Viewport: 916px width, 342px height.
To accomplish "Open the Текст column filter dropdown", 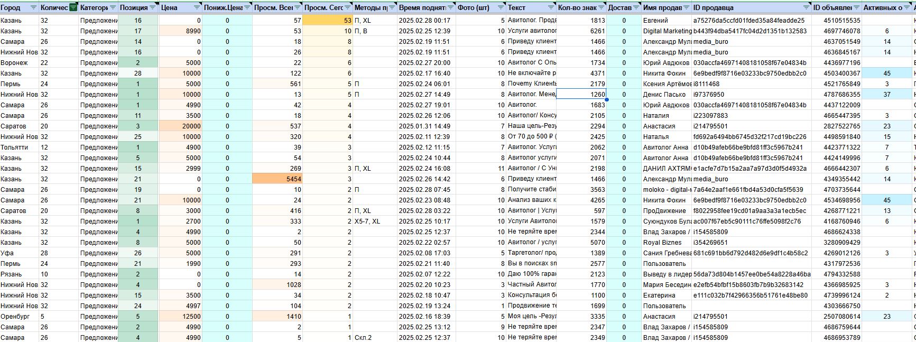I will [x=551, y=7].
